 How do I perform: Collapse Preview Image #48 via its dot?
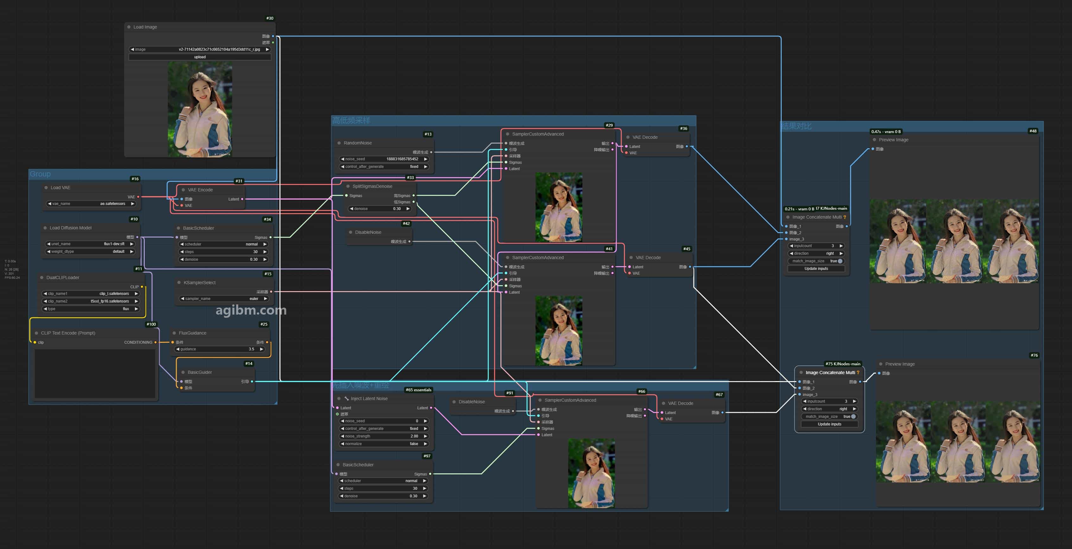[874, 140]
